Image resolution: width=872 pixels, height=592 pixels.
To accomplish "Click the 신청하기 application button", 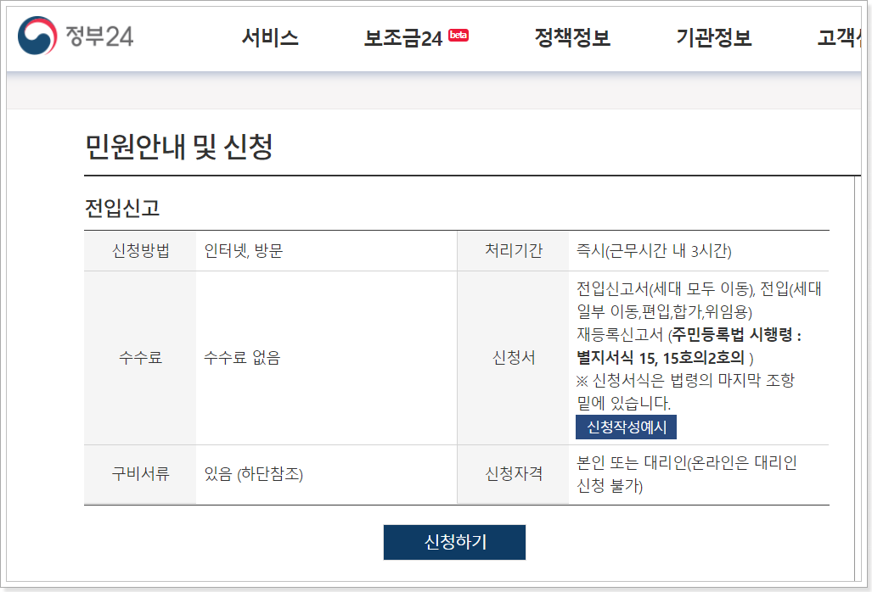I will tap(454, 542).
